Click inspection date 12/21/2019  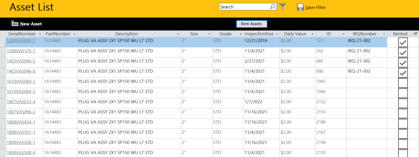255,41
